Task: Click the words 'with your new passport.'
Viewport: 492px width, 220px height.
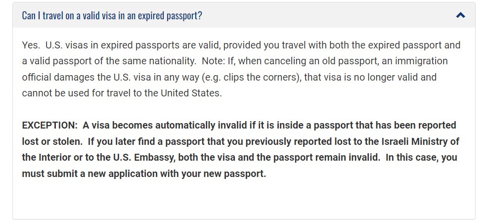Action: click(217, 174)
